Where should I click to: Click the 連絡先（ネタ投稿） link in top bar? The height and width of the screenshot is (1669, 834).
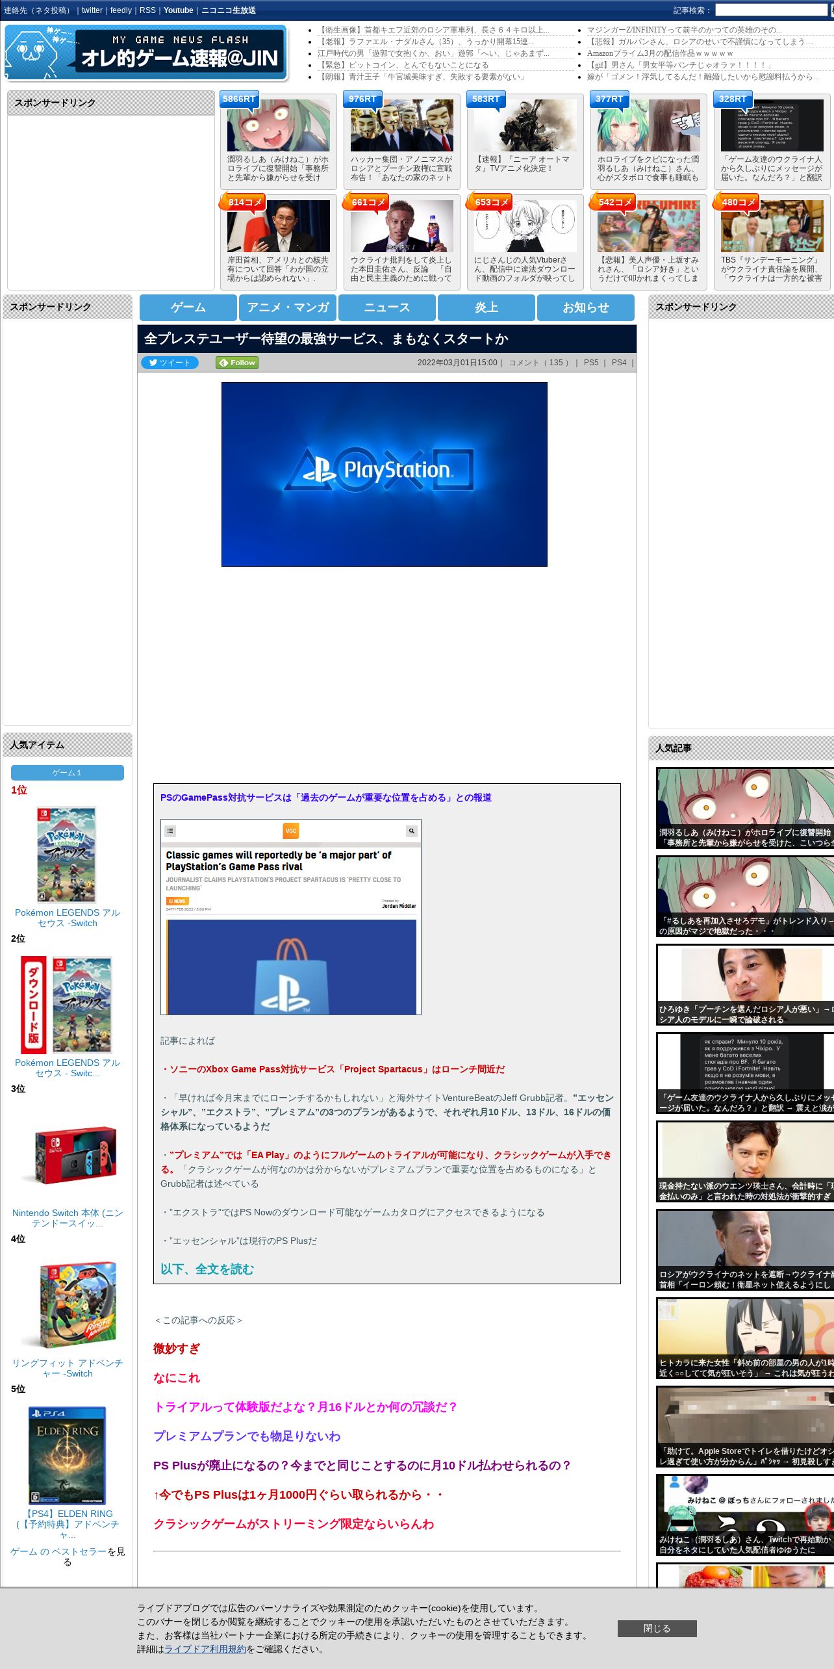point(38,10)
